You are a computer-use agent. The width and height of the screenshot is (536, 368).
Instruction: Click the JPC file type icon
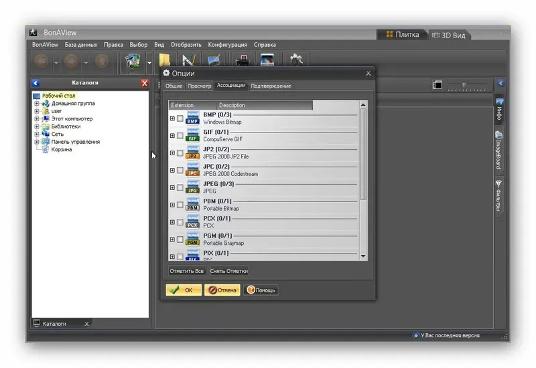(x=192, y=170)
